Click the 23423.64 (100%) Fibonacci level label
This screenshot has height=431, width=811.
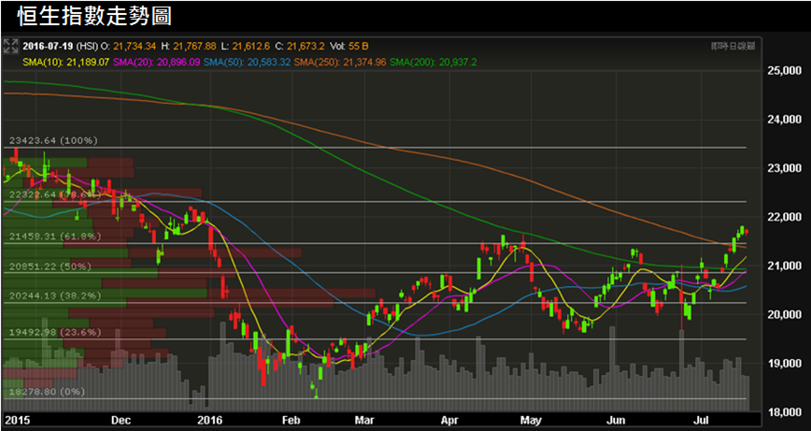[x=53, y=141]
